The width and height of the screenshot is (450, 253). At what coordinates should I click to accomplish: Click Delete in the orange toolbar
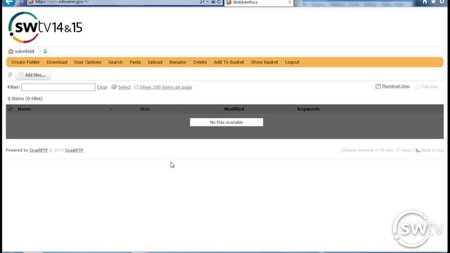click(x=200, y=62)
